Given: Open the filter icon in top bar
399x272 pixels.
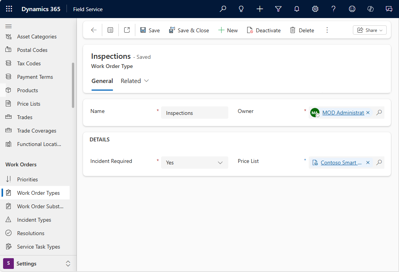Looking at the screenshot, I should 278,8.
